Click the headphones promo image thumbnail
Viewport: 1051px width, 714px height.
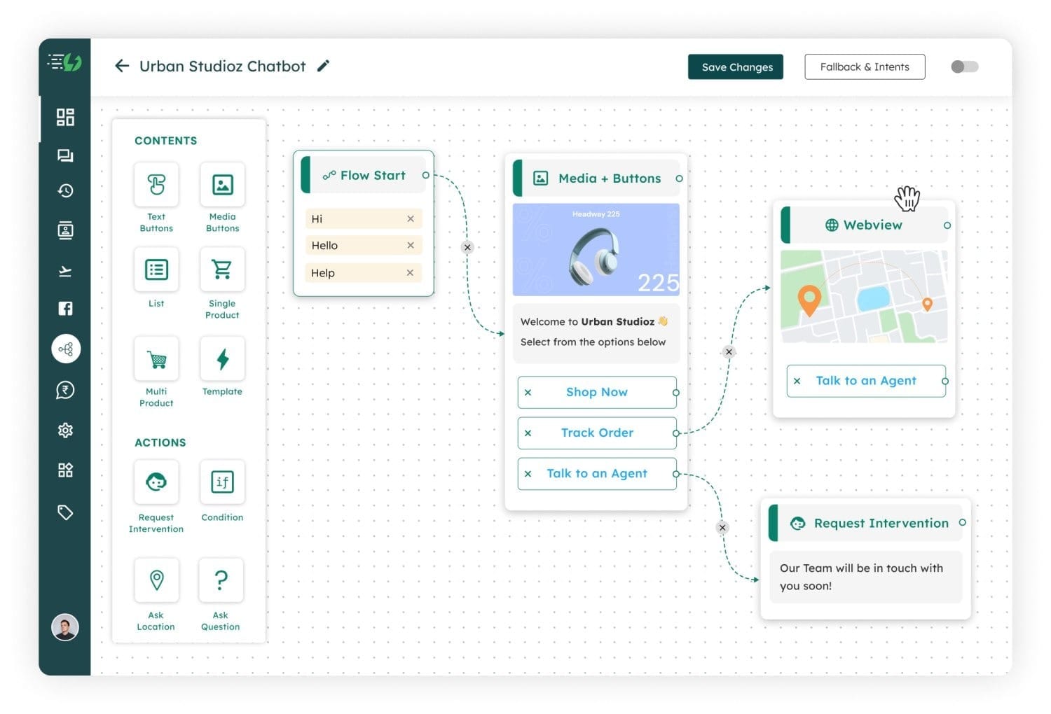coord(596,249)
